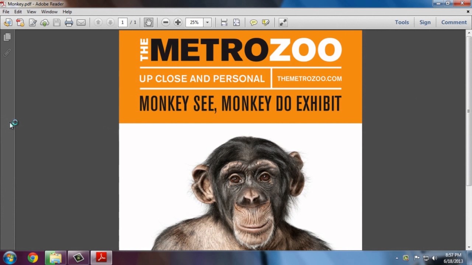The height and width of the screenshot is (265, 472).
Task: Open the Edit menu
Action: click(x=18, y=12)
